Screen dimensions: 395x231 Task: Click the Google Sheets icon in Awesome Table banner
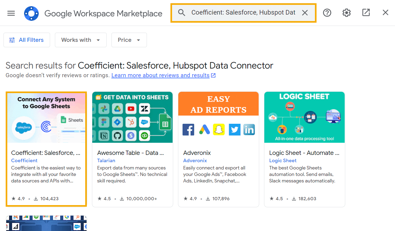tap(165, 122)
